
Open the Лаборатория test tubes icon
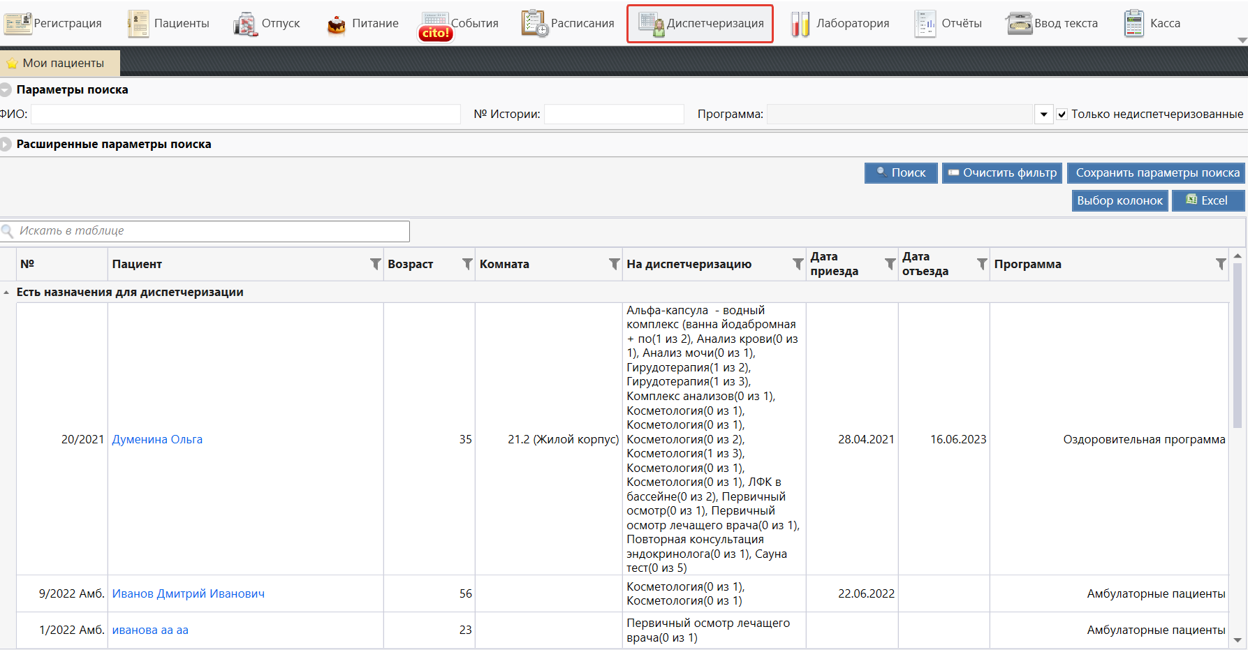coord(800,24)
